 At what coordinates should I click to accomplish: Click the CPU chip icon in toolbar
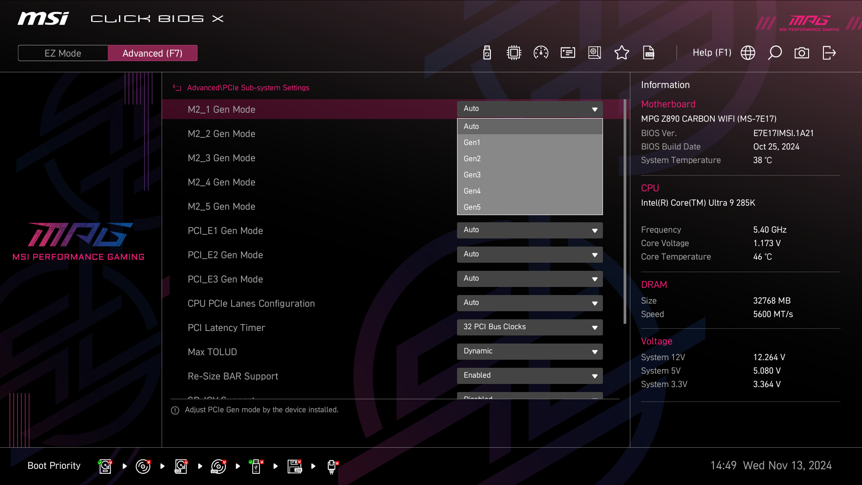point(514,53)
